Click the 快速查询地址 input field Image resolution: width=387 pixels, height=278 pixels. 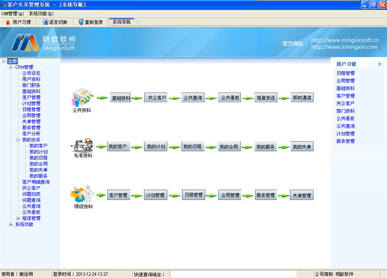click(x=233, y=274)
